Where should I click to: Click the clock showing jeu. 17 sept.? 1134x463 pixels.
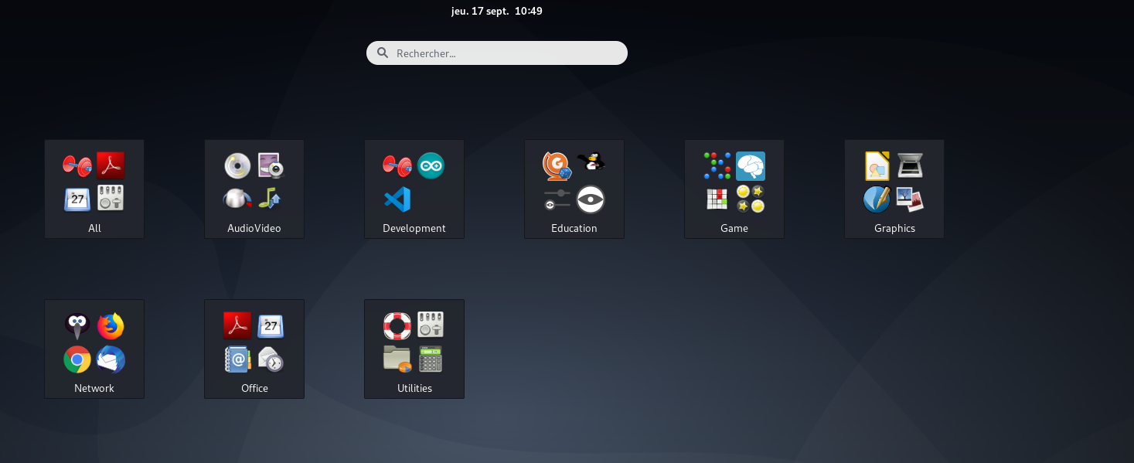pos(496,11)
